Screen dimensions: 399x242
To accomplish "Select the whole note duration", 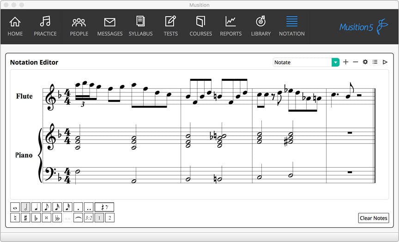I will pyautogui.click(x=15, y=207).
